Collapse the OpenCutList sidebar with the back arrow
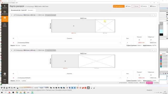The image size is (168, 94). pyautogui.click(x=5, y=6)
